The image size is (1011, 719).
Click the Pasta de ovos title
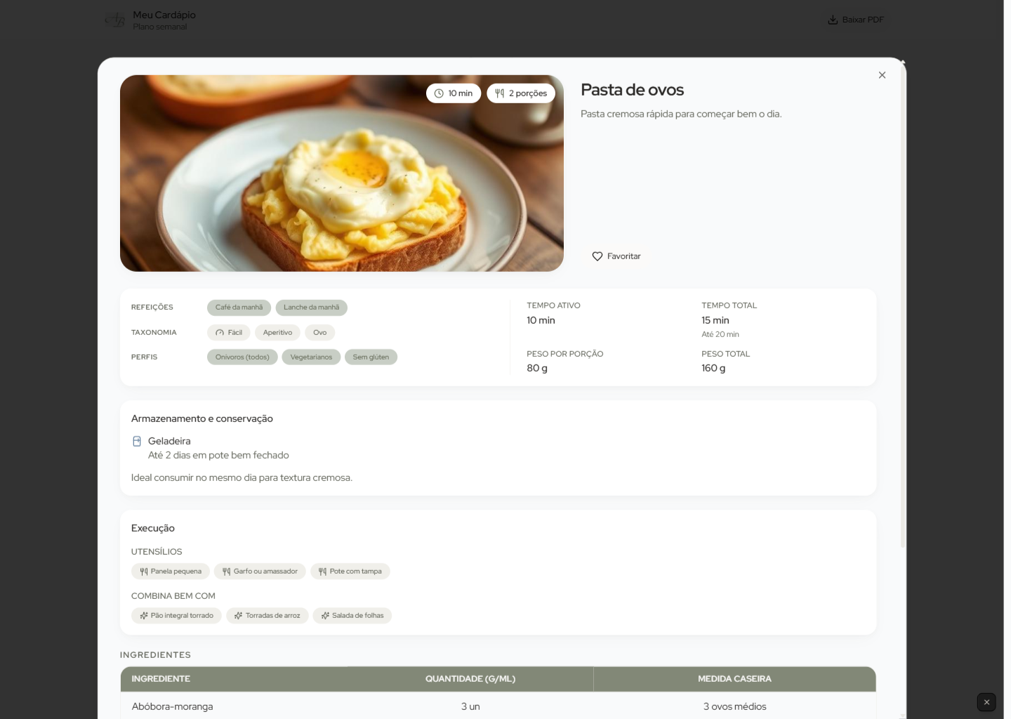[632, 90]
